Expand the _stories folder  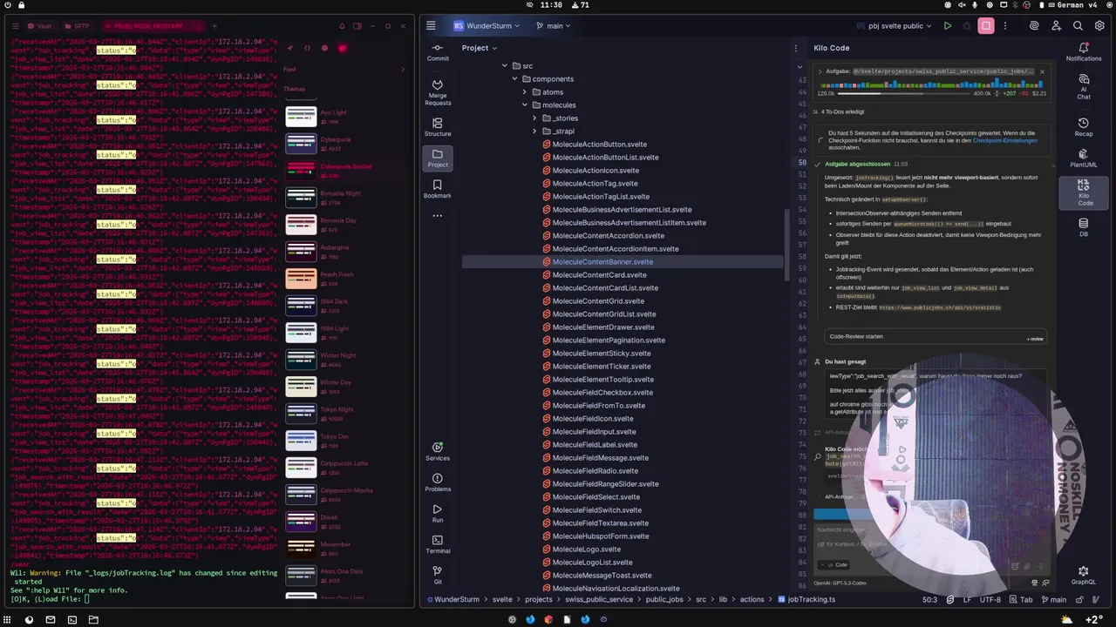pyautogui.click(x=534, y=118)
